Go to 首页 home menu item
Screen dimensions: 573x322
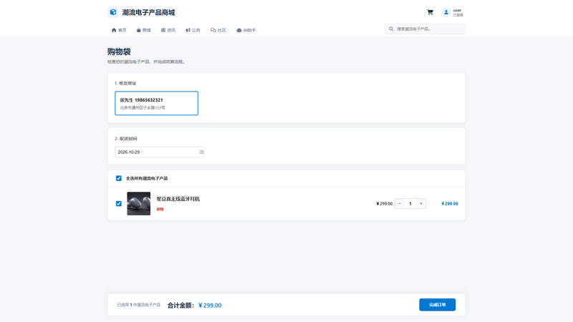click(119, 30)
